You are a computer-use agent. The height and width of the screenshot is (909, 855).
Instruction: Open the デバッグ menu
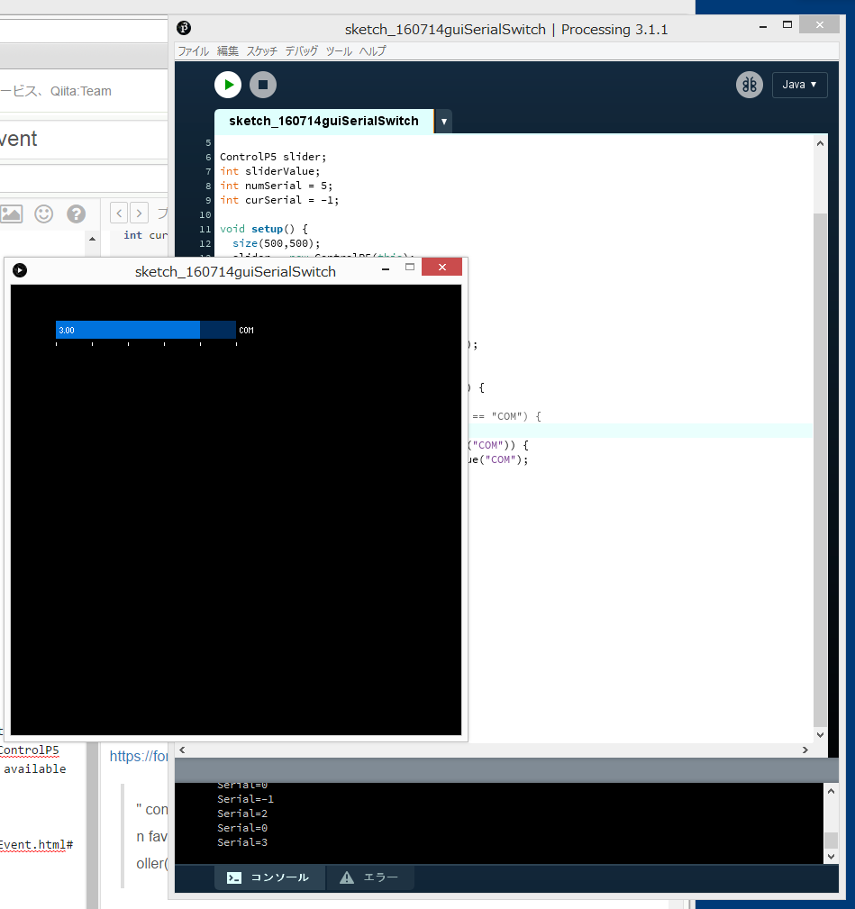point(301,51)
